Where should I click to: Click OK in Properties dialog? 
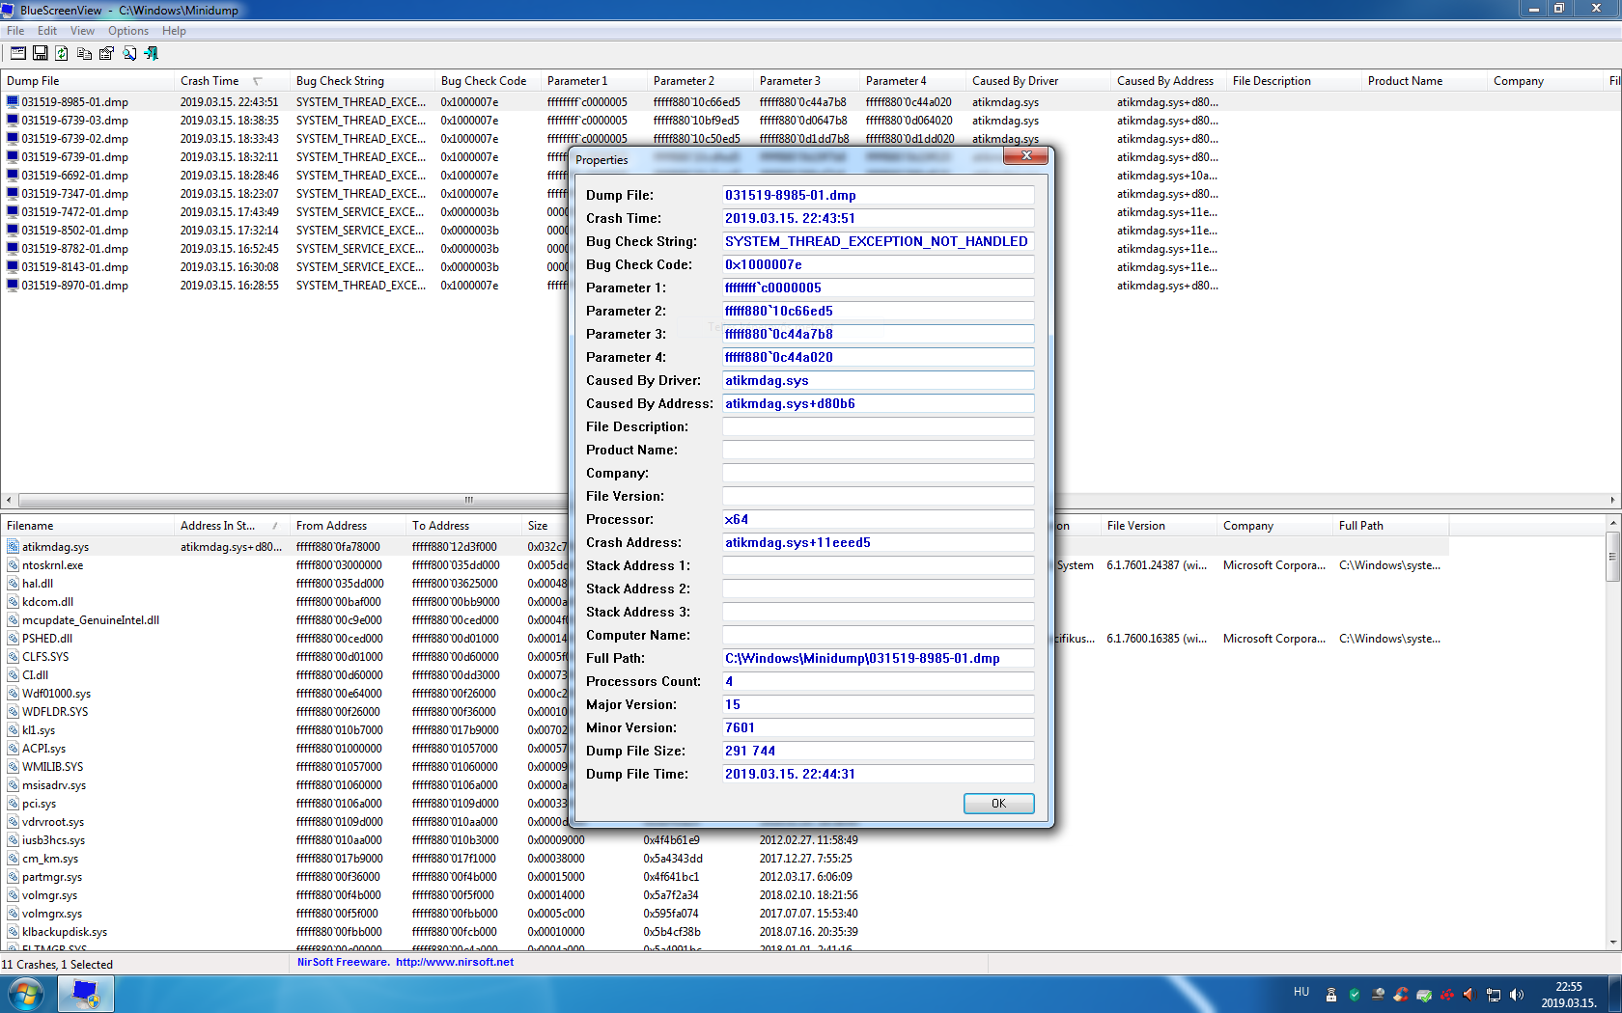(998, 803)
